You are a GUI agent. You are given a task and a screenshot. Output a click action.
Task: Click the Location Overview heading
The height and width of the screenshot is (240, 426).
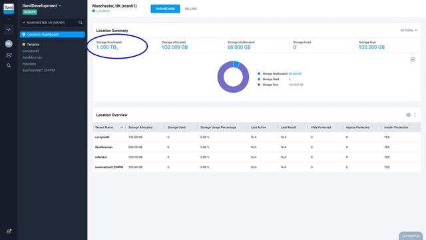(x=112, y=115)
